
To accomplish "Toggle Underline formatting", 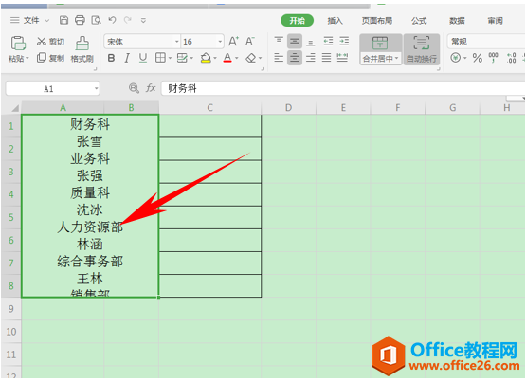I will click(x=143, y=59).
